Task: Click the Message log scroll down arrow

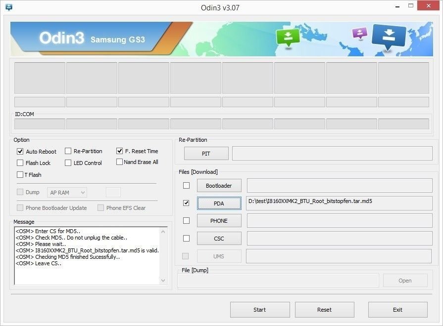Action: coord(163,281)
